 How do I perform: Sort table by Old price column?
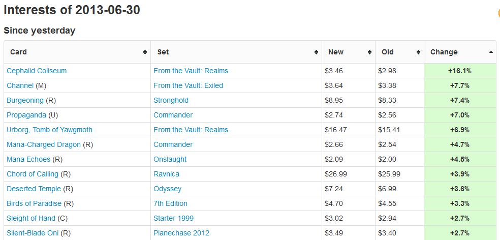pyautogui.click(x=399, y=52)
